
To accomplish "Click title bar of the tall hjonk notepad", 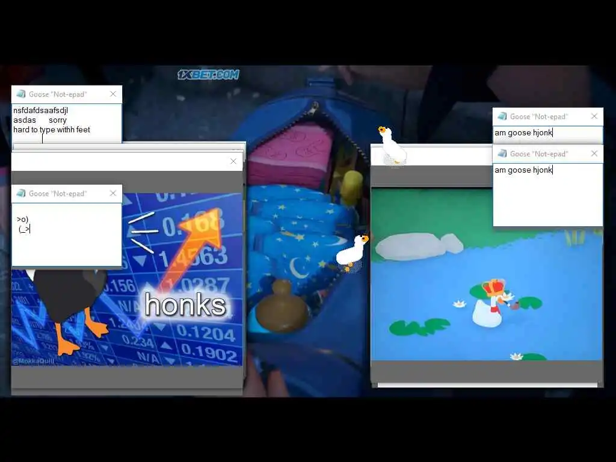I will click(x=548, y=154).
